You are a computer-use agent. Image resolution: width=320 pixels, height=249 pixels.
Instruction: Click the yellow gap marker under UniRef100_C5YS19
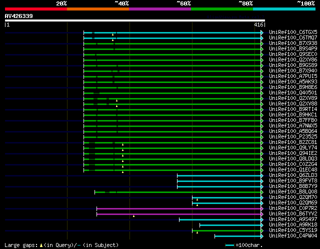[197, 232]
